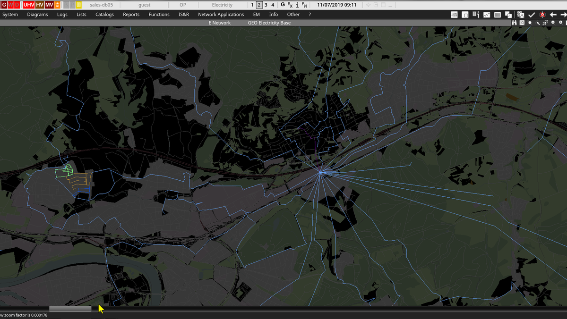Go back with the left arrow icon
Viewport: 567px width, 319px height.
553,15
